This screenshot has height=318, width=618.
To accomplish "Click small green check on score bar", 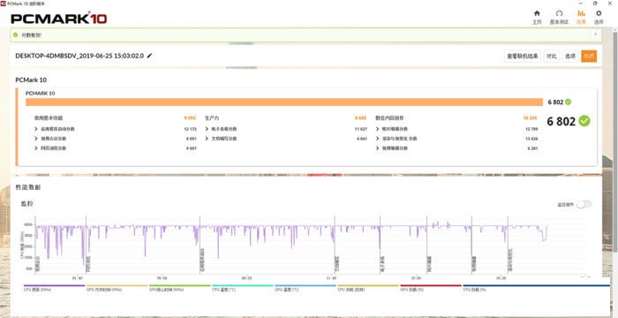I will [568, 102].
